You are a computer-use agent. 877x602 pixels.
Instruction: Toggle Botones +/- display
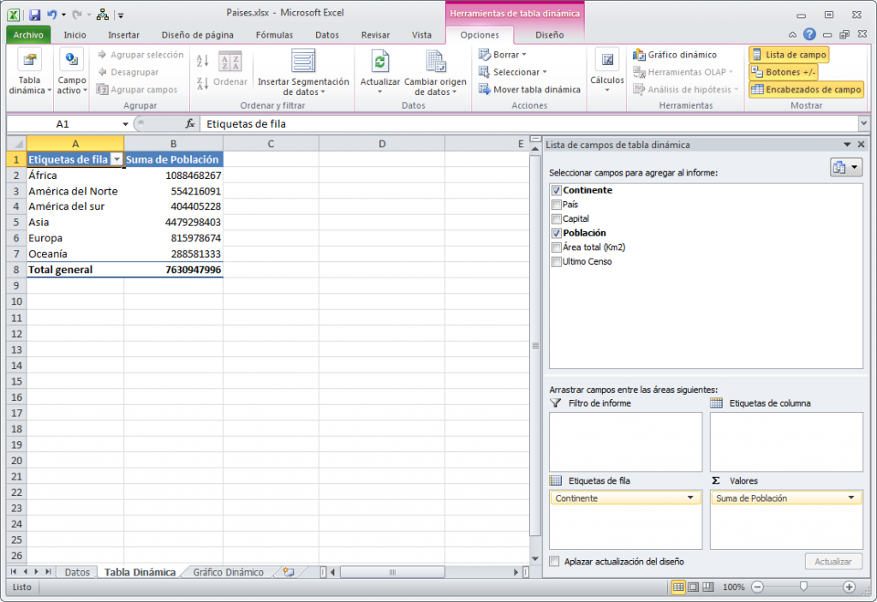point(783,72)
